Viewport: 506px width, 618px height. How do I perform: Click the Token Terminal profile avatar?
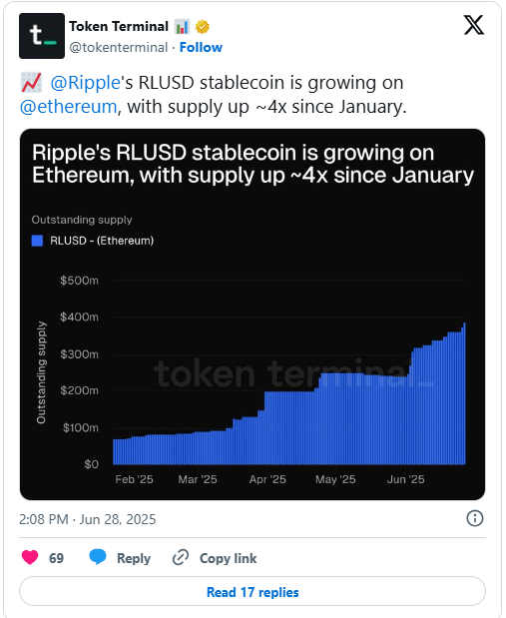[42, 36]
